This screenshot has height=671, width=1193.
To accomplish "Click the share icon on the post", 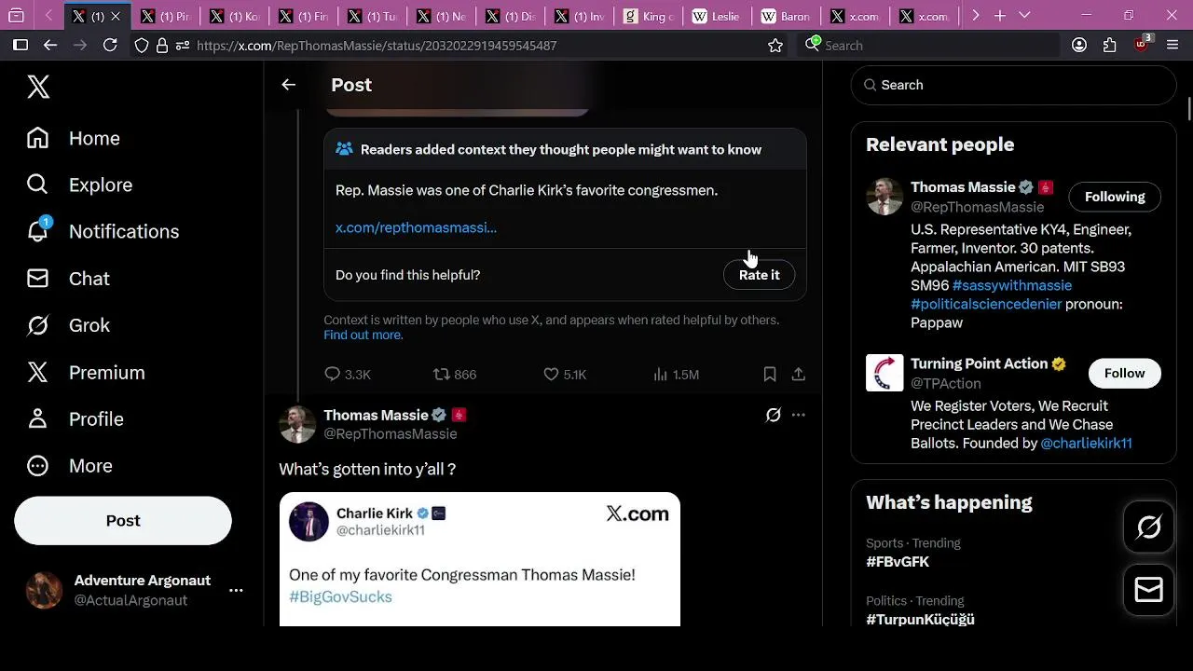I will point(799,374).
